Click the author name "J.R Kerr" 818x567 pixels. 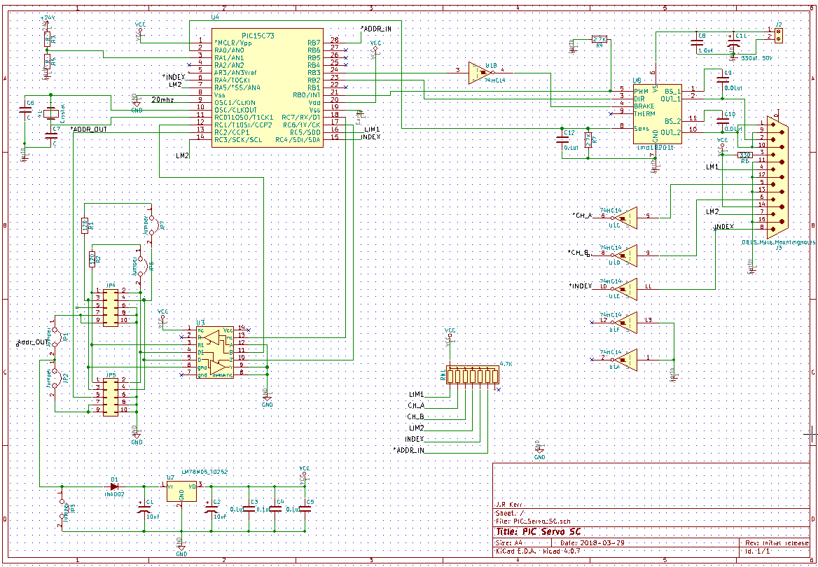pyautogui.click(x=508, y=505)
